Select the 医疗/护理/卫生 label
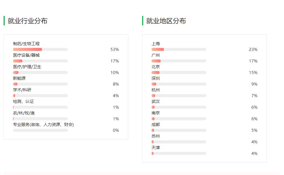 pyautogui.click(x=27, y=67)
